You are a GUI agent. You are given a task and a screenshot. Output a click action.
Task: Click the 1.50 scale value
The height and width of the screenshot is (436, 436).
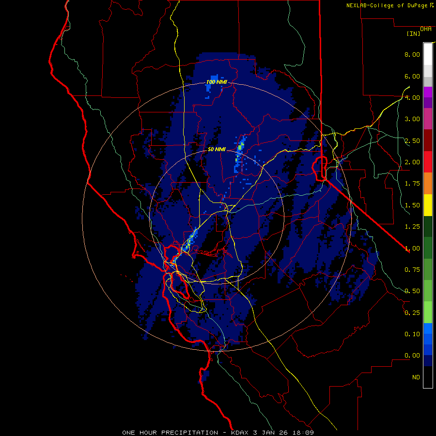point(412,205)
